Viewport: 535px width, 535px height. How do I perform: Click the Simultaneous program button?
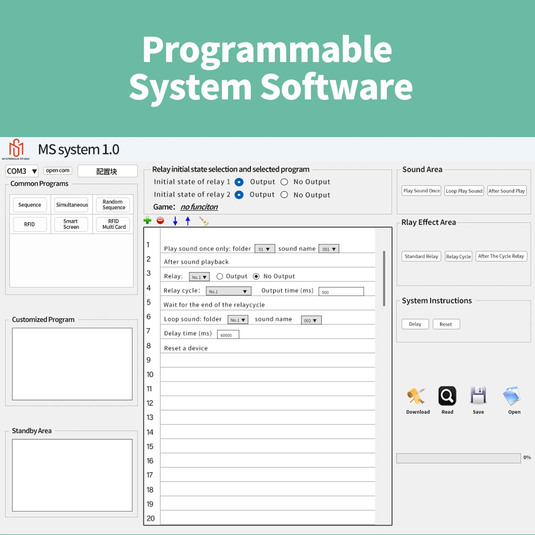[72, 205]
